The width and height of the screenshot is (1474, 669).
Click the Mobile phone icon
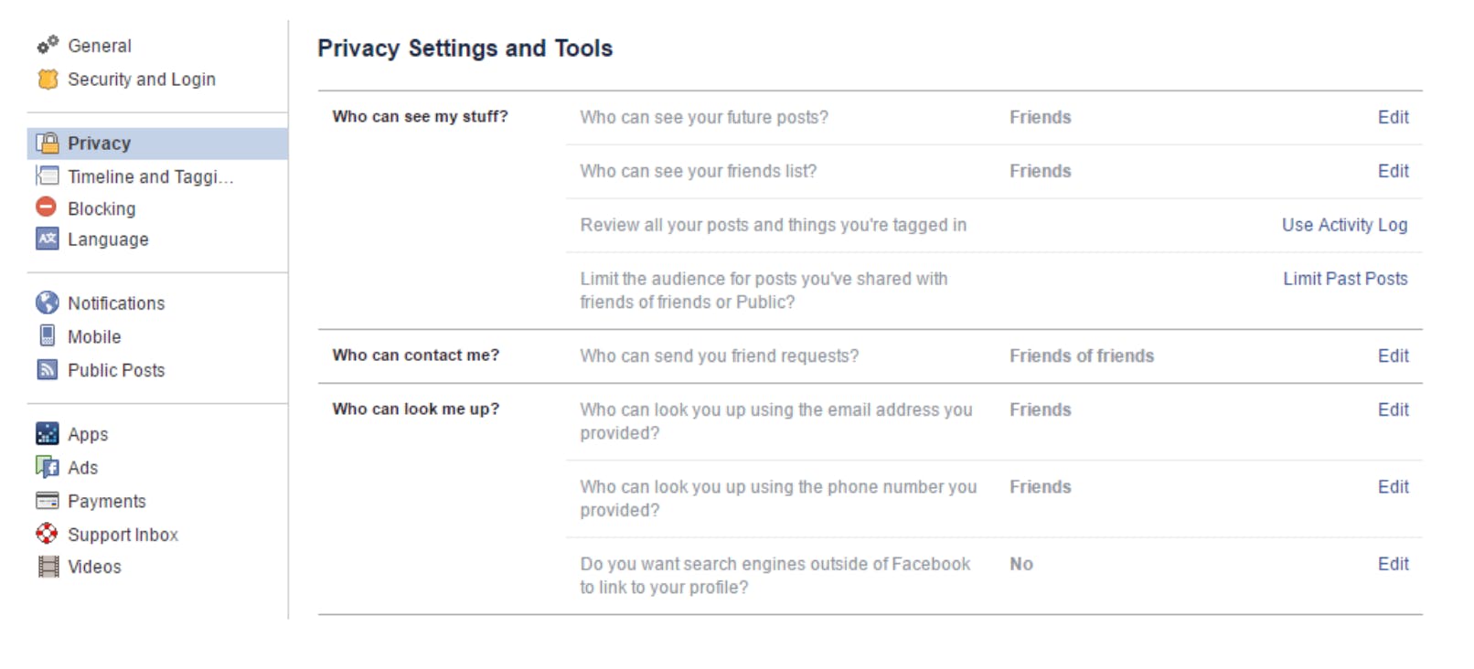(47, 335)
